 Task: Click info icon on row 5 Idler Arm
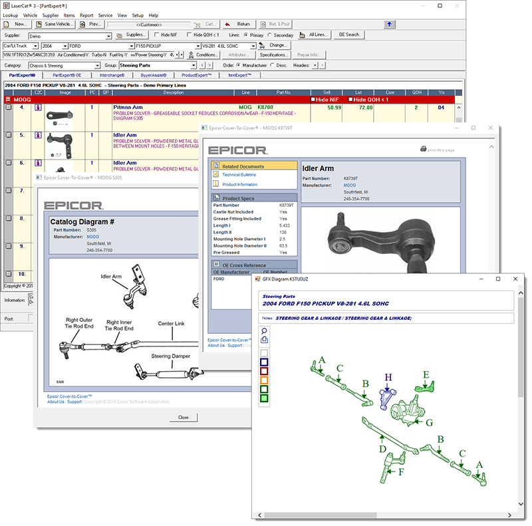[x=38, y=136]
